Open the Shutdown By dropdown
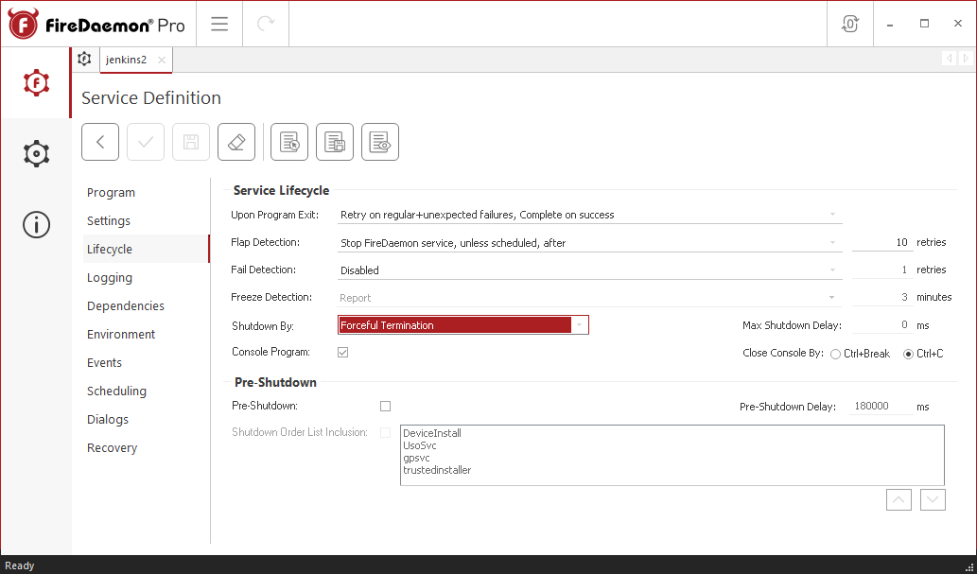977x574 pixels. (x=462, y=324)
